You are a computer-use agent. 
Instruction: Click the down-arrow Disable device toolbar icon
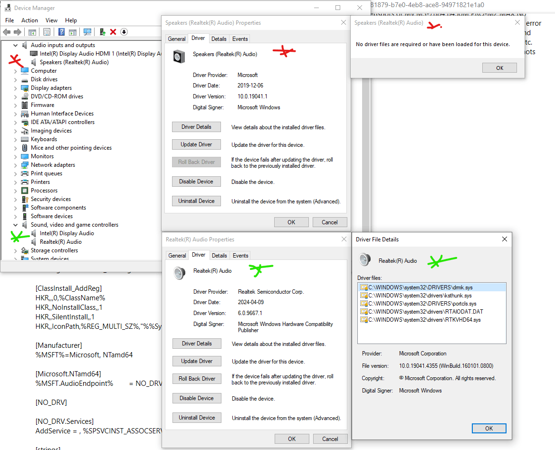pyautogui.click(x=124, y=32)
